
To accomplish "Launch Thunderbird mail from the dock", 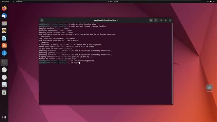I will tap(4, 16).
